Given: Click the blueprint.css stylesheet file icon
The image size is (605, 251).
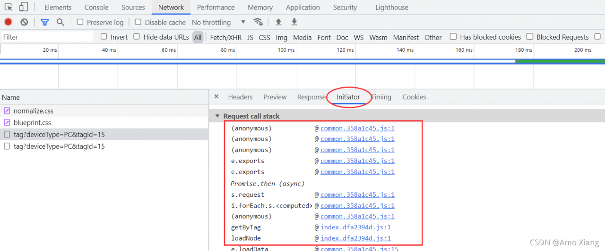Looking at the screenshot, I should pyautogui.click(x=7, y=122).
